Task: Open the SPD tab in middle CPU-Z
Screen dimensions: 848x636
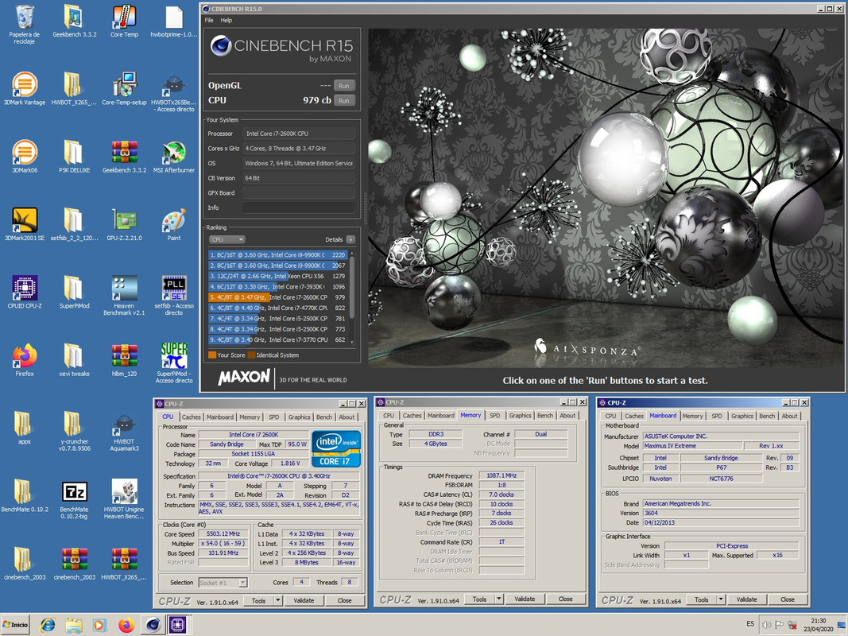Action: [x=495, y=415]
